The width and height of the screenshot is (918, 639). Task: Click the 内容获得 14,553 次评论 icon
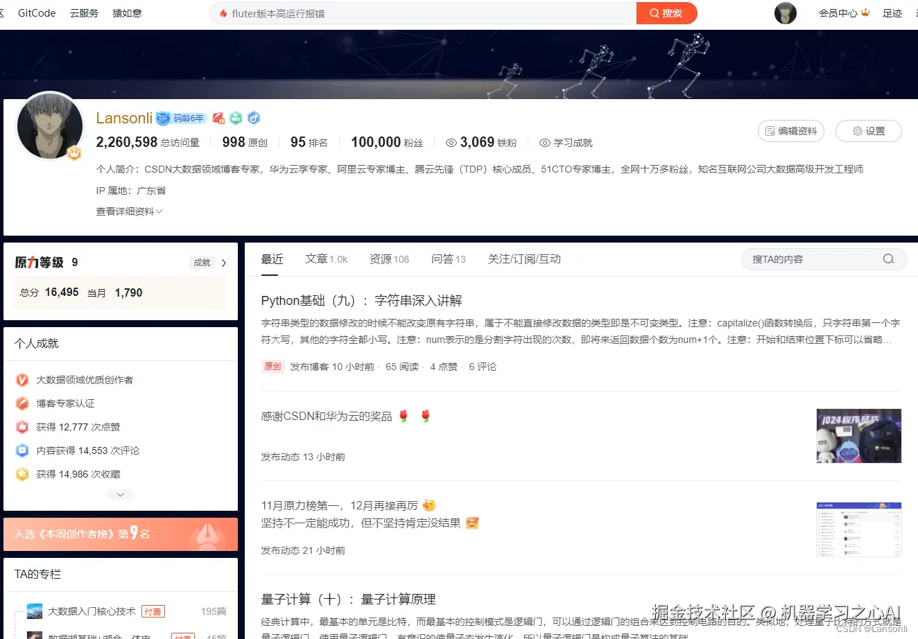pyautogui.click(x=22, y=450)
